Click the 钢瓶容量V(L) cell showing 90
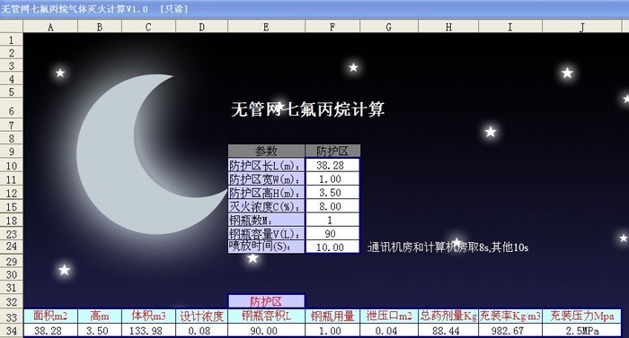The width and height of the screenshot is (629, 338). [332, 233]
